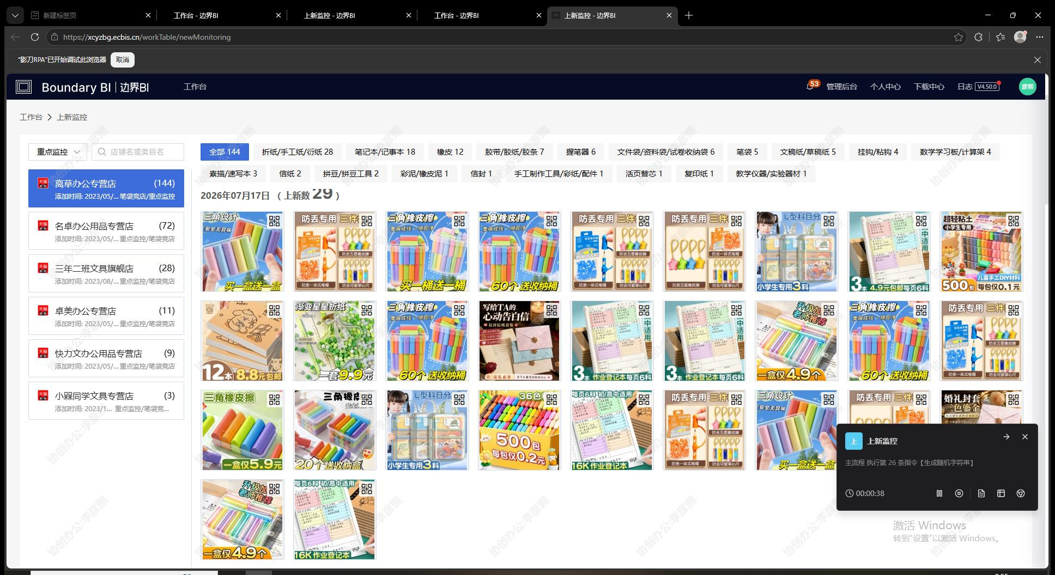Filter by 素描/速写本 3
1055x575 pixels.
[x=233, y=174]
